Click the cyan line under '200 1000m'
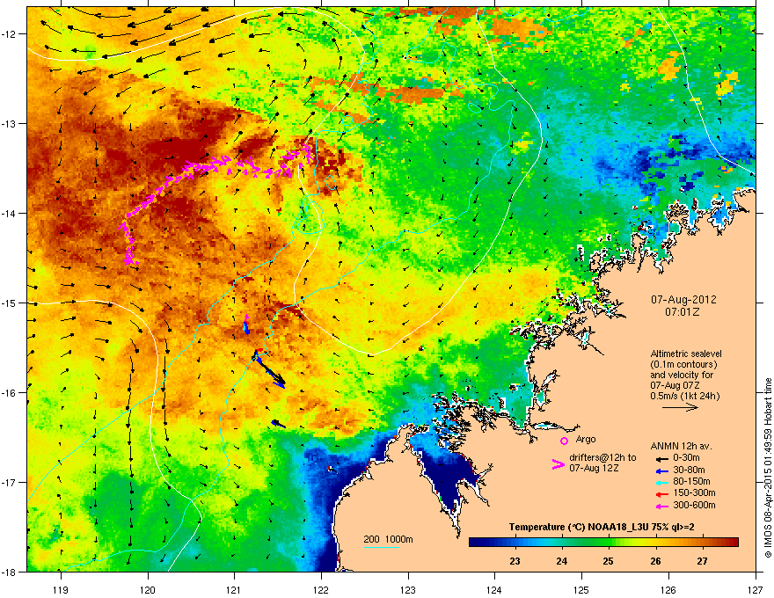The width and height of the screenshot is (774, 598). tap(382, 547)
